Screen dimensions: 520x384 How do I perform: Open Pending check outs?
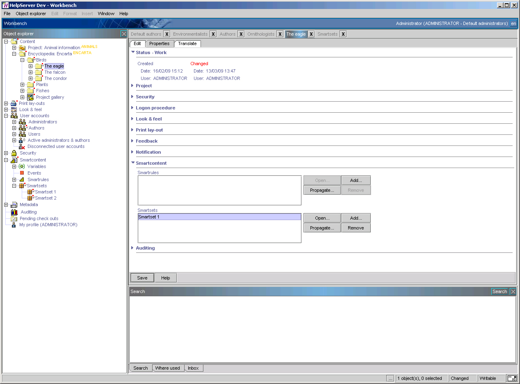(x=14, y=218)
